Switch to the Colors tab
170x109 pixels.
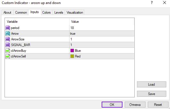tap(46, 13)
